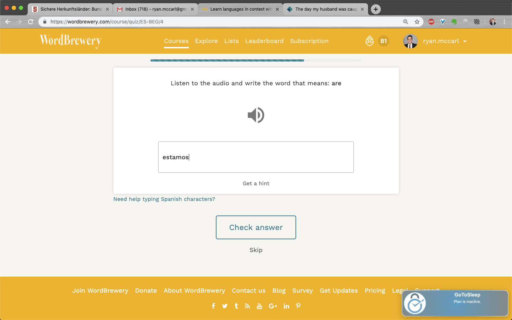This screenshot has height=320, width=512.
Task: Switch to the Gmail Inbox tab
Action: [x=155, y=9]
